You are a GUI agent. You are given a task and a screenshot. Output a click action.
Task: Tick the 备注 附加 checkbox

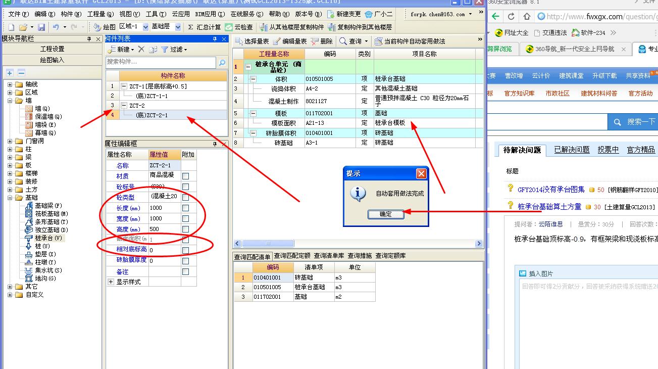click(x=185, y=271)
